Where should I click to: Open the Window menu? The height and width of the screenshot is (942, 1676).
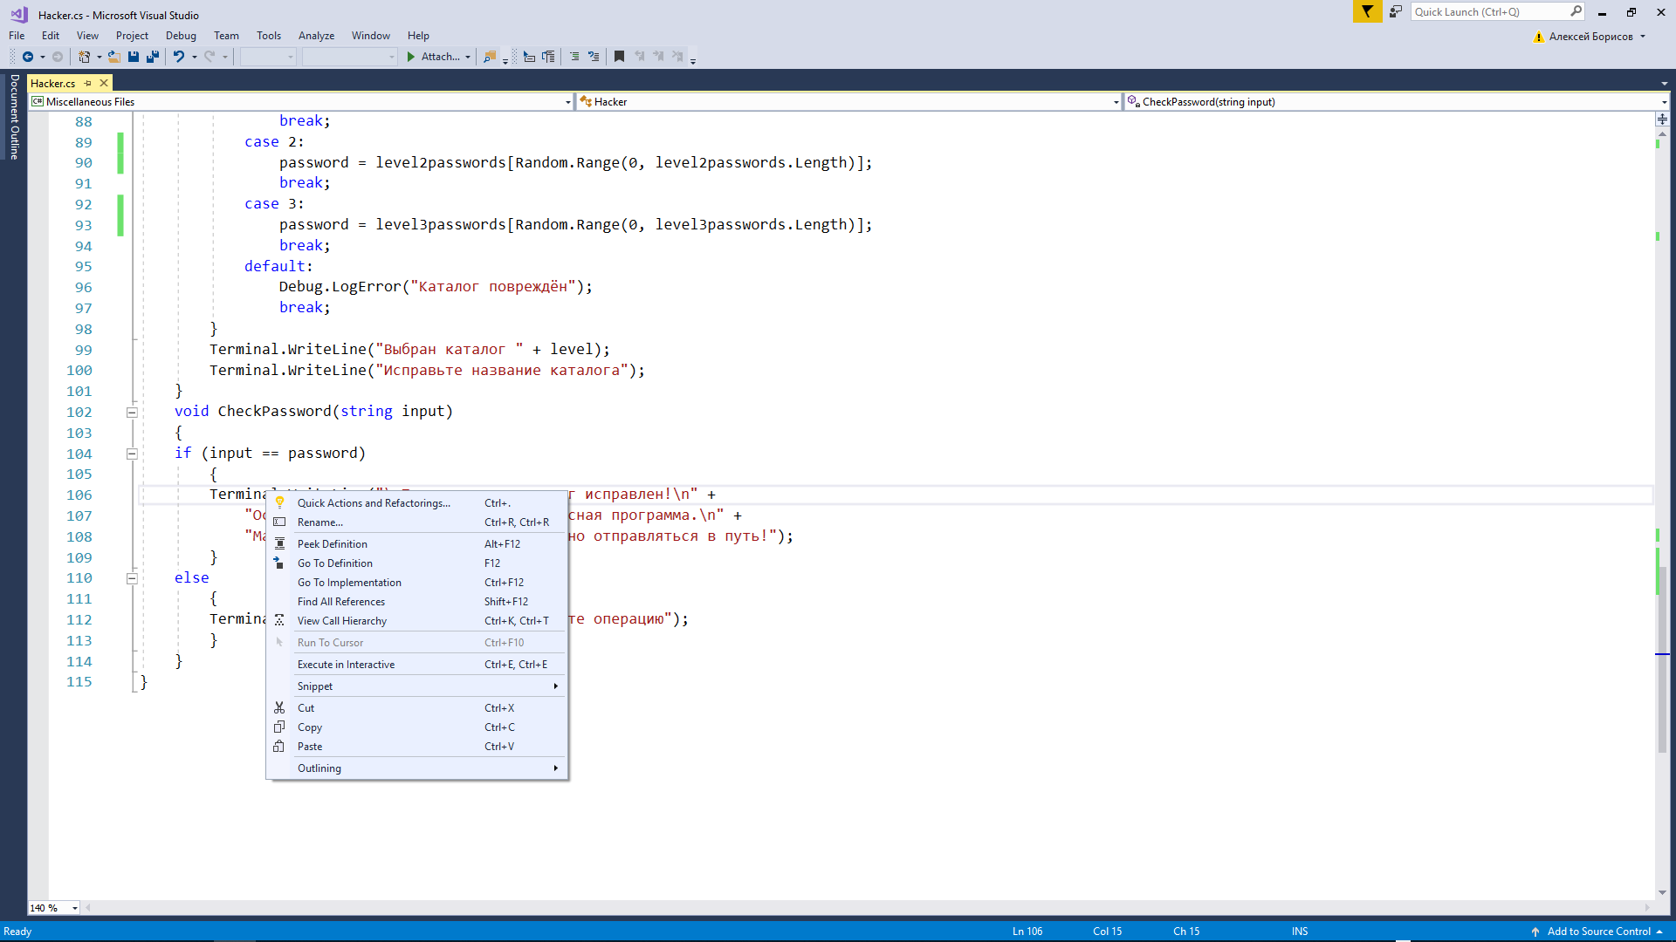(370, 36)
